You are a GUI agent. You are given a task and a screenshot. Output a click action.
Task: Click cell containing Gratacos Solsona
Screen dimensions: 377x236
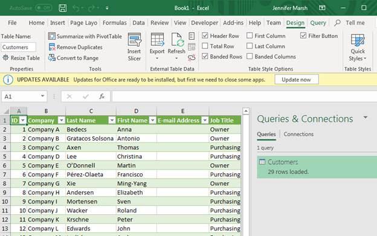[91, 139]
